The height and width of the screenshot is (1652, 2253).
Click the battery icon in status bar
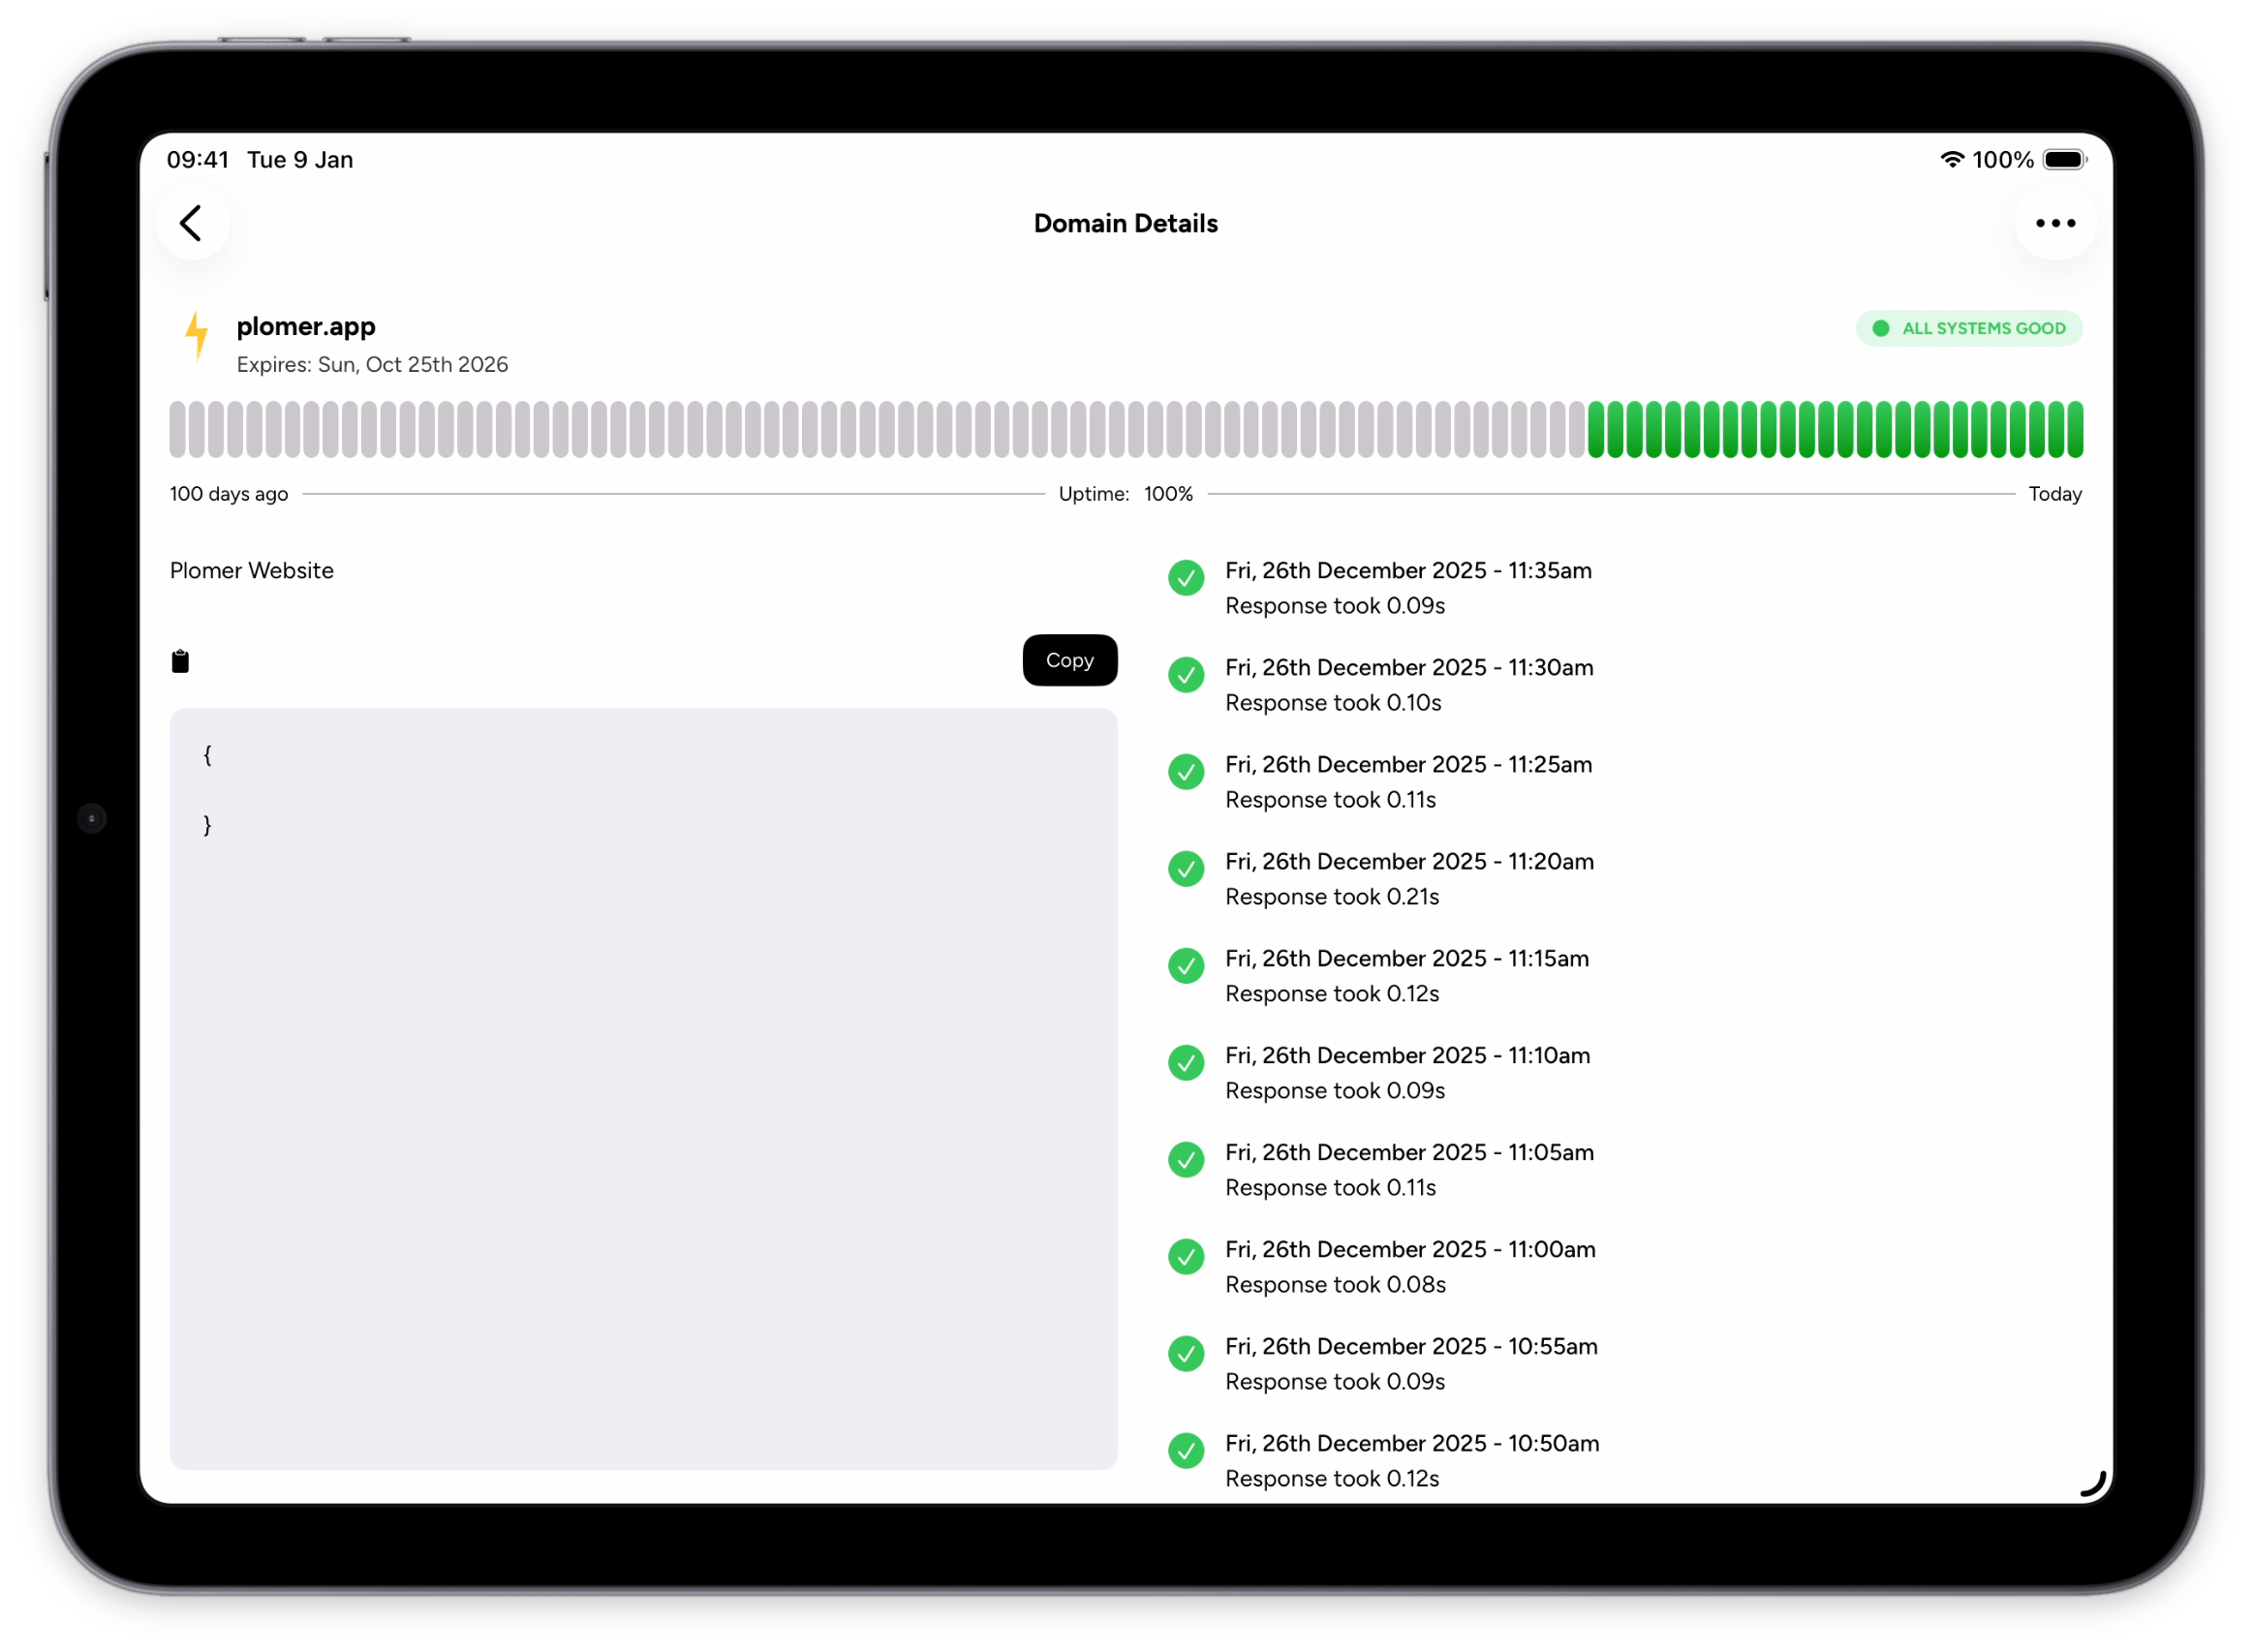[2063, 160]
